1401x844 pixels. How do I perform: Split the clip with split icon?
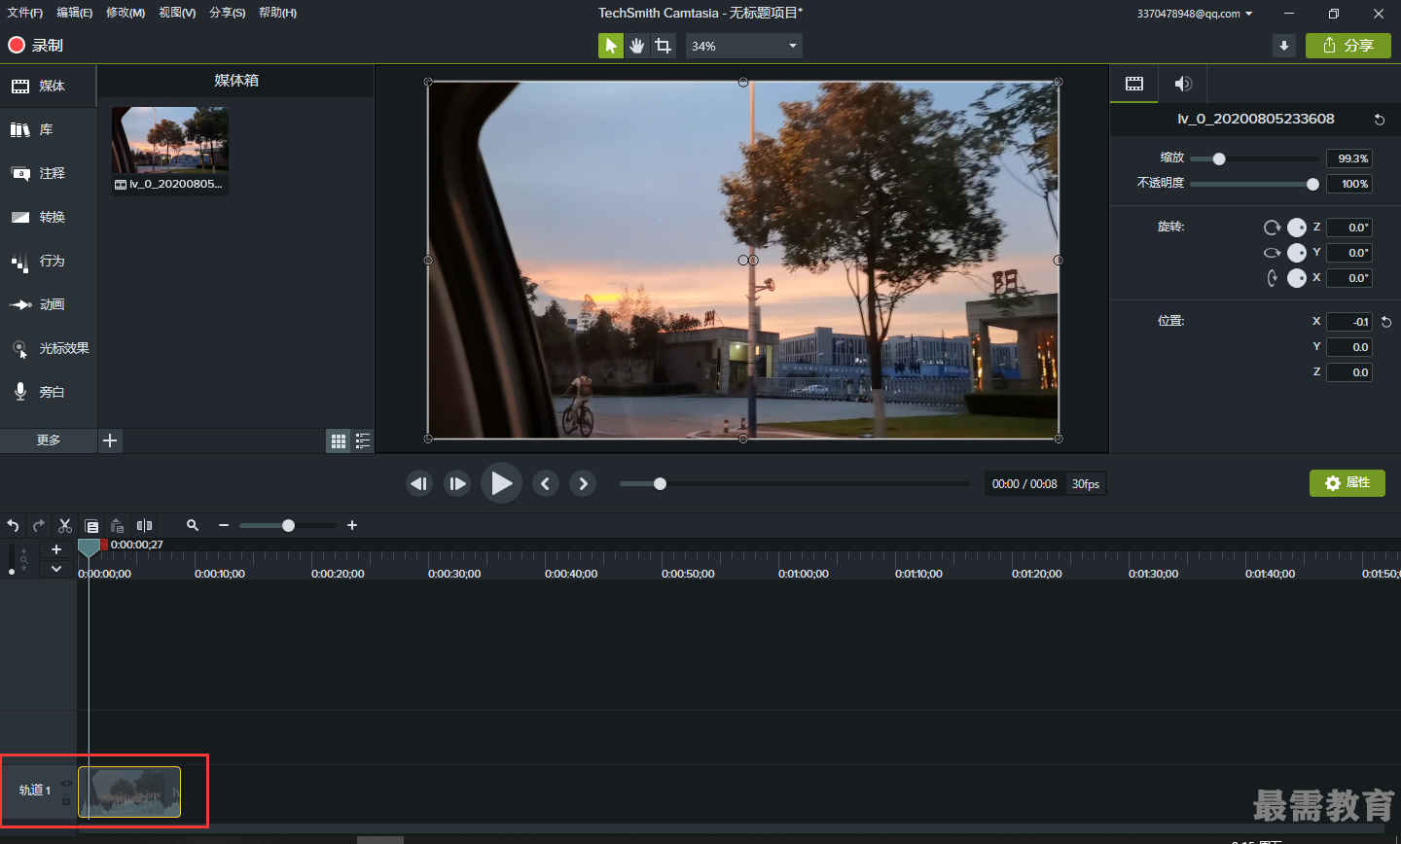[x=144, y=525]
